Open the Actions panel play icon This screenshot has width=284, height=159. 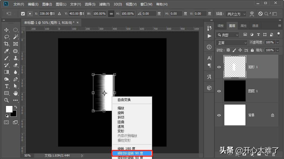pos(209,36)
